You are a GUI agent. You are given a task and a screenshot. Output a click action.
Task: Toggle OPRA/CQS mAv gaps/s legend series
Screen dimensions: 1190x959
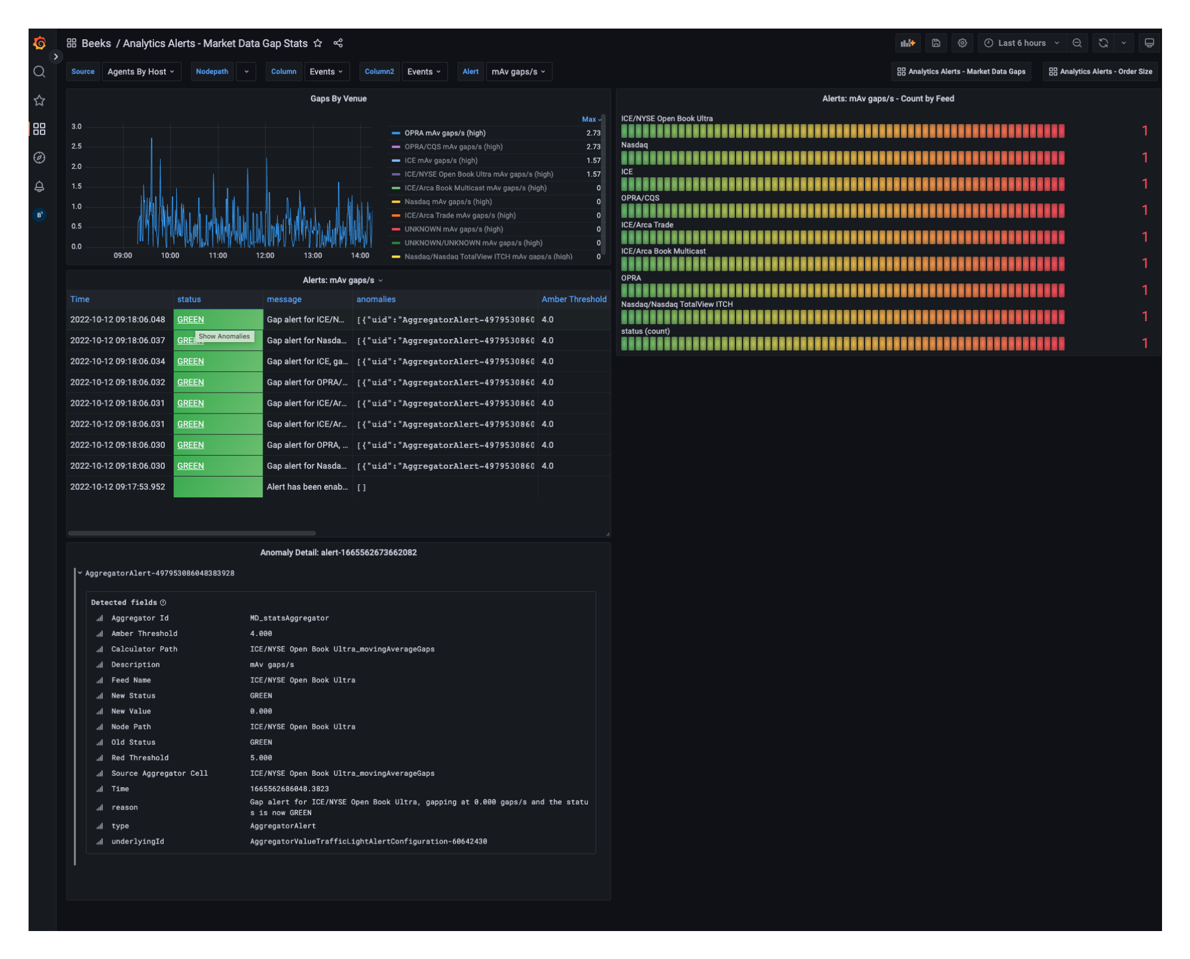453,146
